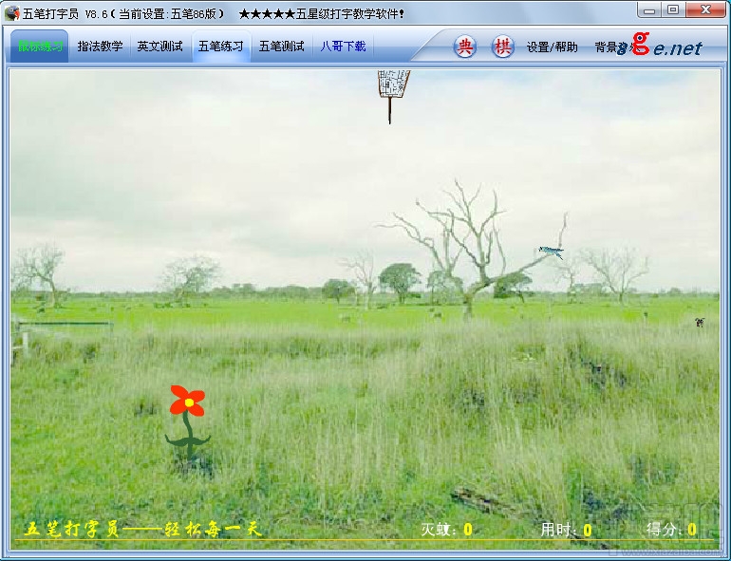
Task: Go to the 五笔测试 tab
Action: (282, 47)
